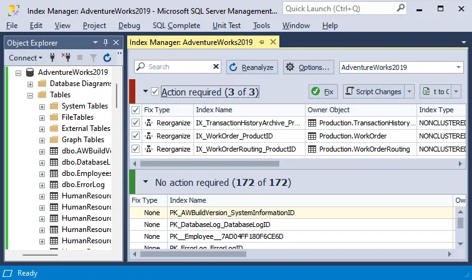Open the Connect dropdown in Object Explorer
472x280 pixels.
click(26, 57)
